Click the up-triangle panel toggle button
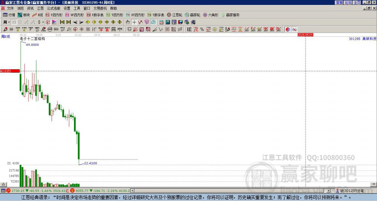 click(3, 184)
